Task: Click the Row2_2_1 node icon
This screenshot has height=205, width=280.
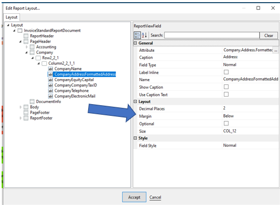Action: (x=38, y=58)
